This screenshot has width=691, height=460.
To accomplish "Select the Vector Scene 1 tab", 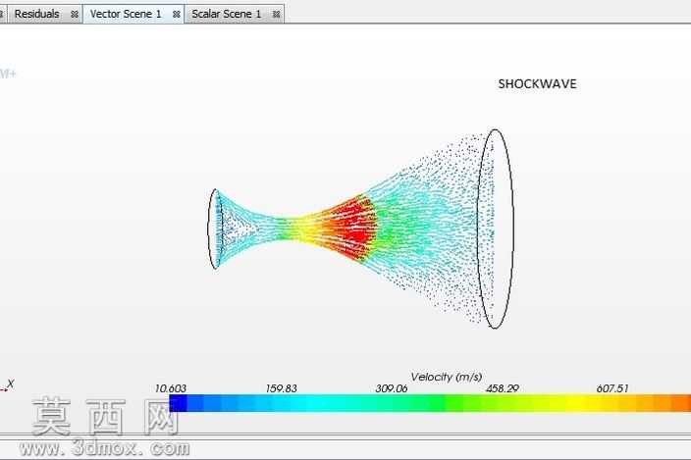I will [126, 14].
